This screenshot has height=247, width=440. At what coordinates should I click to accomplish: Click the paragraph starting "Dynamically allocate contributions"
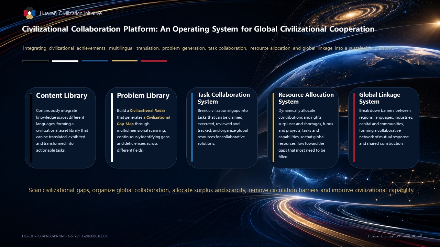click(306, 133)
